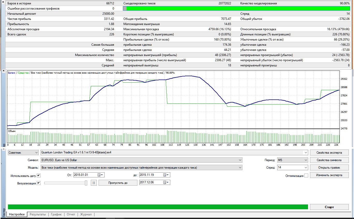Open the Модель Все тики dropdown
The height and width of the screenshot is (219, 354).
coord(142,168)
